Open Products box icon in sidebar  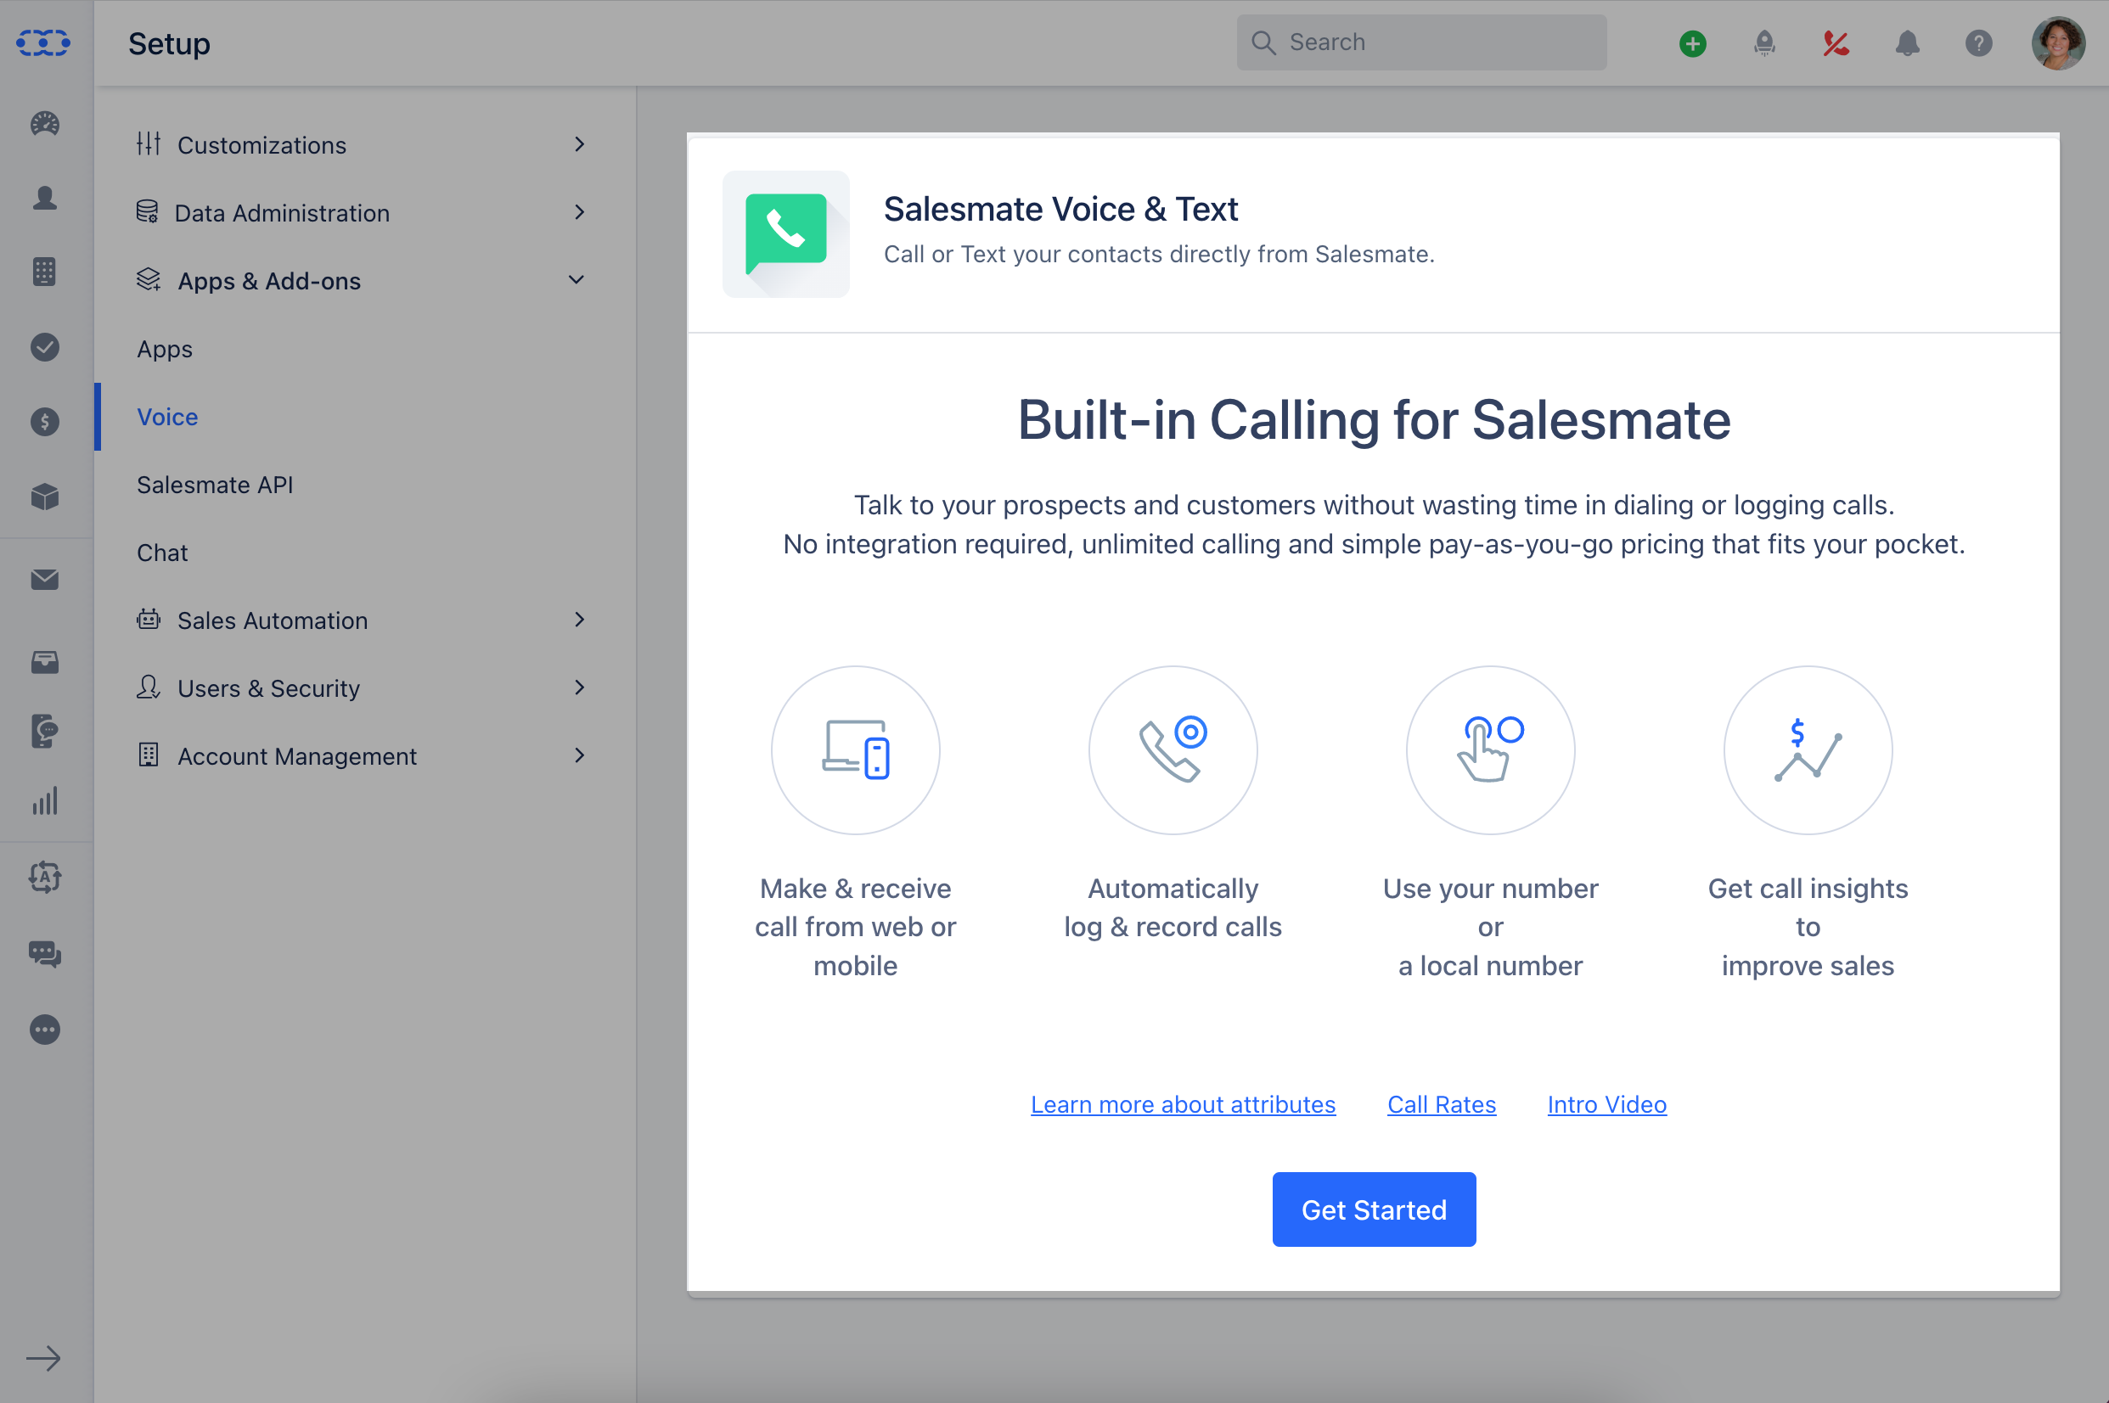pos(45,497)
